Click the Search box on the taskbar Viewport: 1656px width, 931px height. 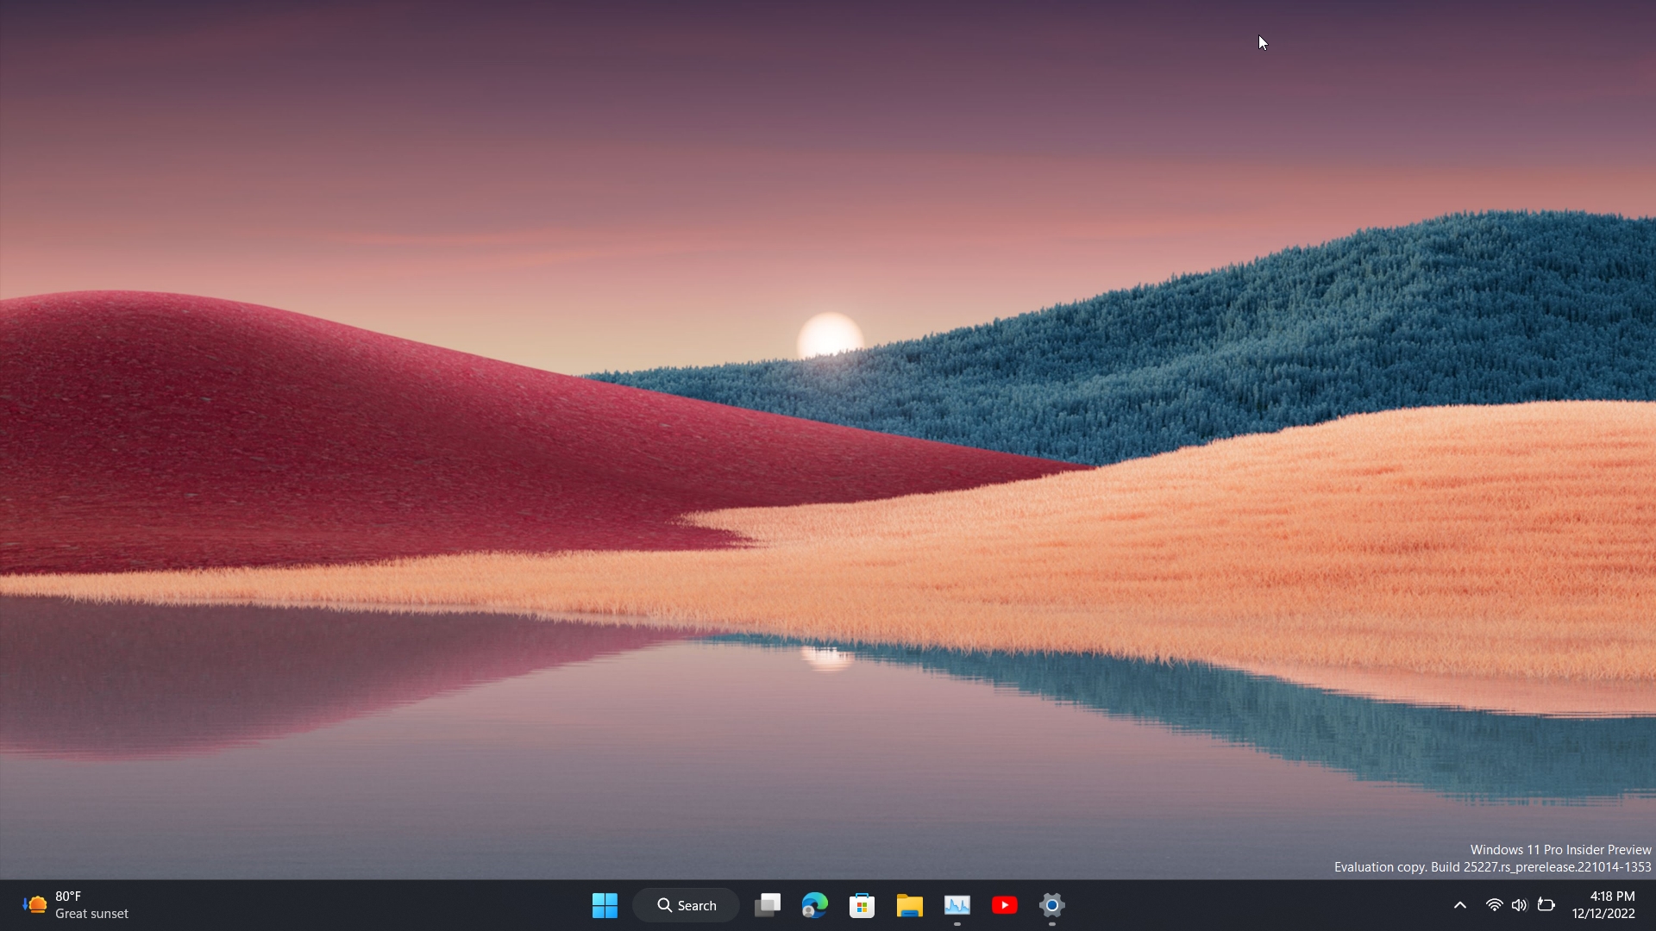686,905
